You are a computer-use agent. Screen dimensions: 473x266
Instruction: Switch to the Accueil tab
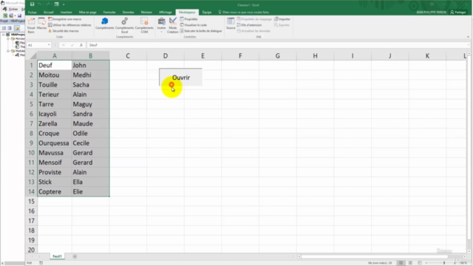[x=49, y=13]
